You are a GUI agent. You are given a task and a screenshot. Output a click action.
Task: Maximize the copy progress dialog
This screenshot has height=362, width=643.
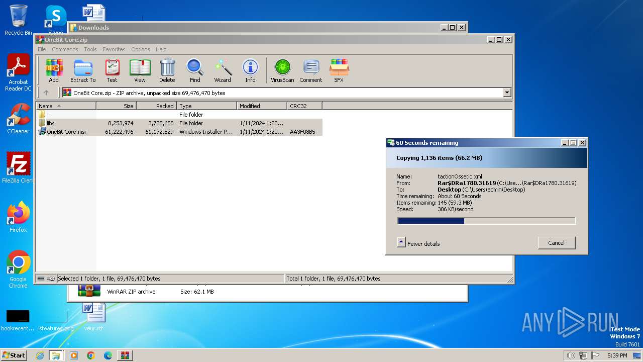(573, 143)
